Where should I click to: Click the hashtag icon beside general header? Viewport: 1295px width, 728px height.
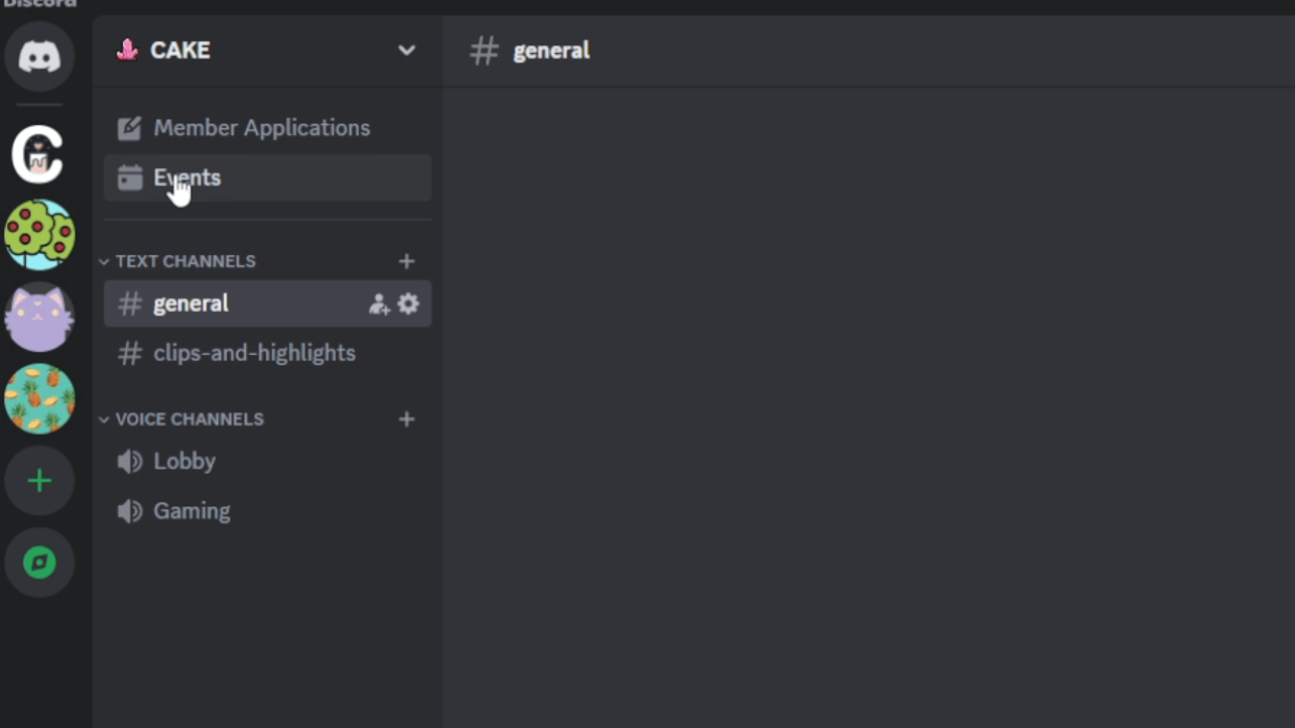click(x=483, y=51)
